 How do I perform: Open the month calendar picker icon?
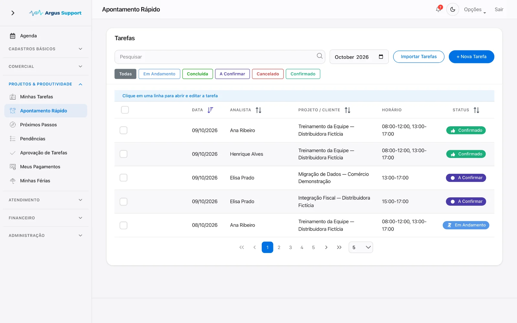pyautogui.click(x=381, y=57)
